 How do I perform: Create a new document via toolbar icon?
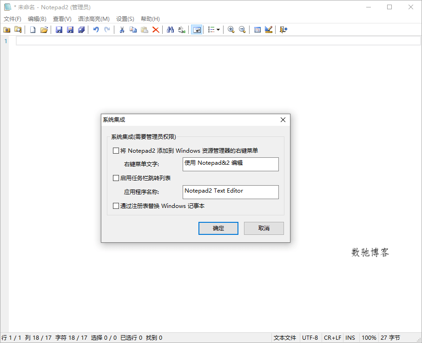click(33, 30)
